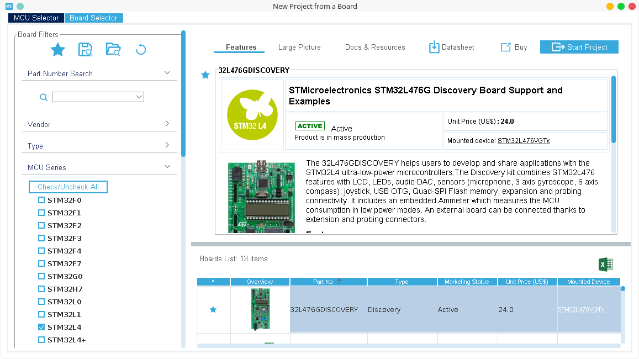Click the Start Project button
This screenshot has width=639, height=359.
tap(579, 47)
